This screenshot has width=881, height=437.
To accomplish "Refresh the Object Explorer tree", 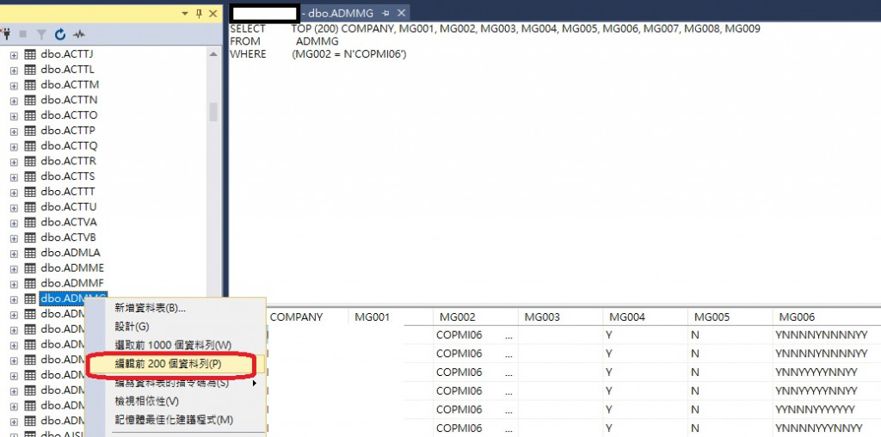I will (x=60, y=34).
